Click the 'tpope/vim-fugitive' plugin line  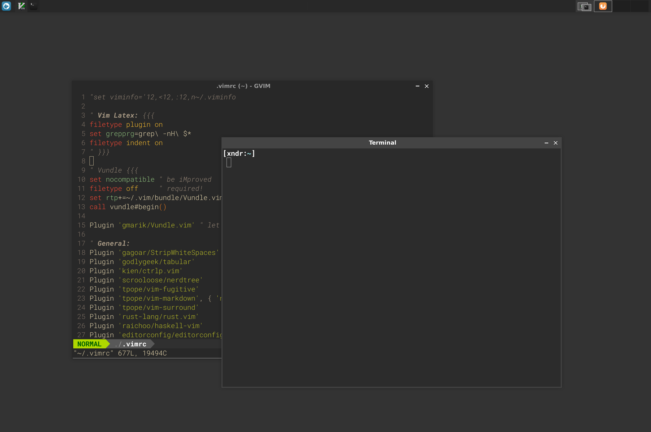click(x=144, y=289)
